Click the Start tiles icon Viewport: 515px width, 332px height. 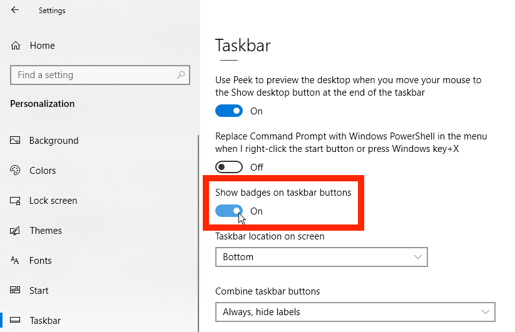point(15,290)
